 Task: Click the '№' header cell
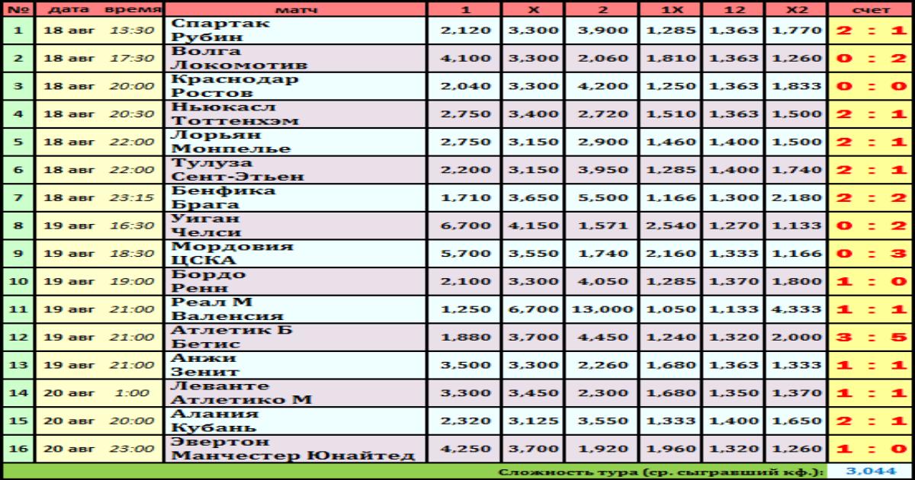coord(19,9)
